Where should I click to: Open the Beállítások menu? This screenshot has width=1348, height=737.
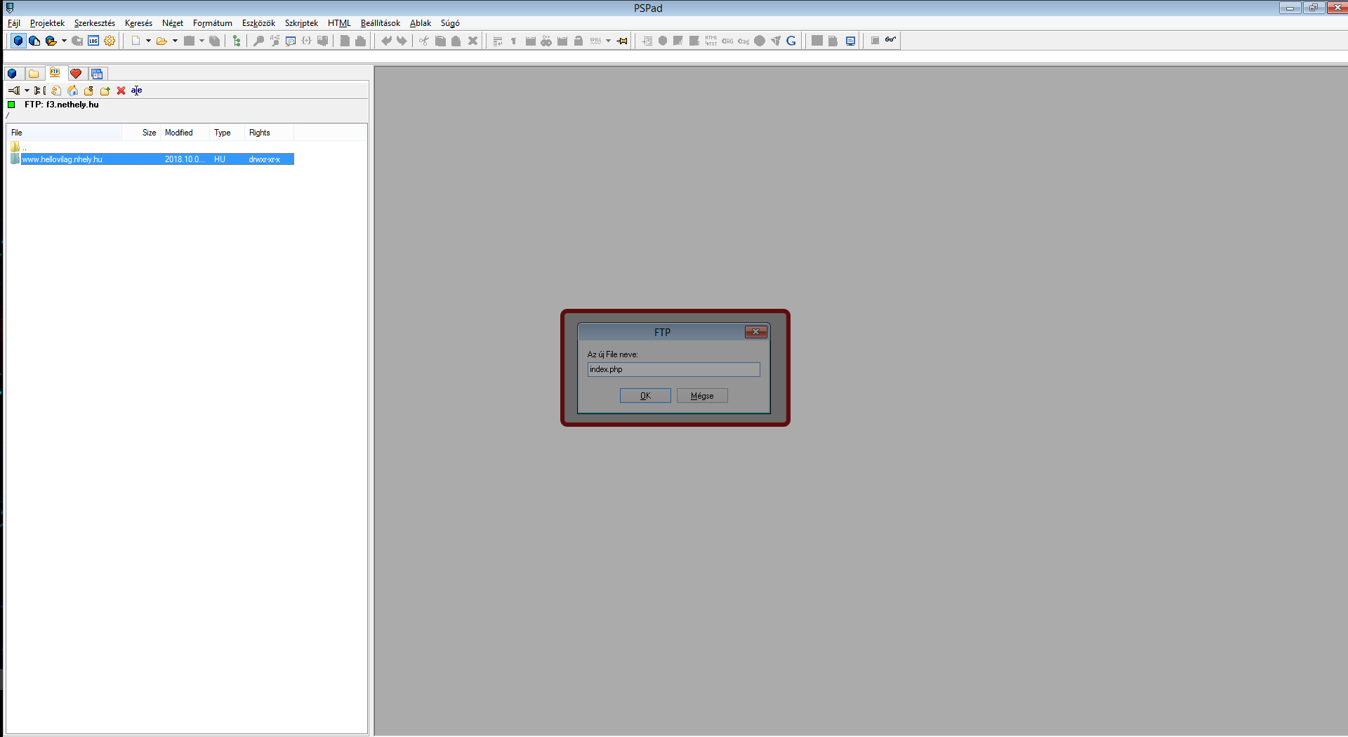(x=380, y=23)
